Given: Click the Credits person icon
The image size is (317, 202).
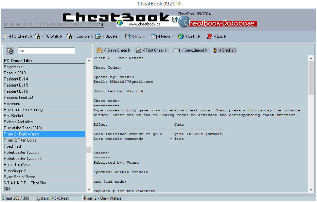Looking at the screenshot, I should click(x=215, y=50).
